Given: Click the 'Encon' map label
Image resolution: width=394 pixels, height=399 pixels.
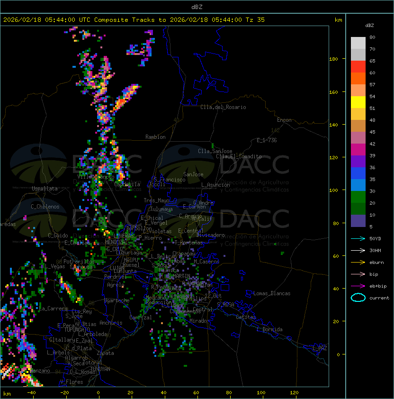Looking at the screenshot, I should [284, 120].
